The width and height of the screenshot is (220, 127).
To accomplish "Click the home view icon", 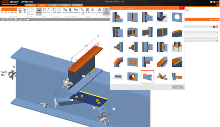I will (x=3, y=19).
